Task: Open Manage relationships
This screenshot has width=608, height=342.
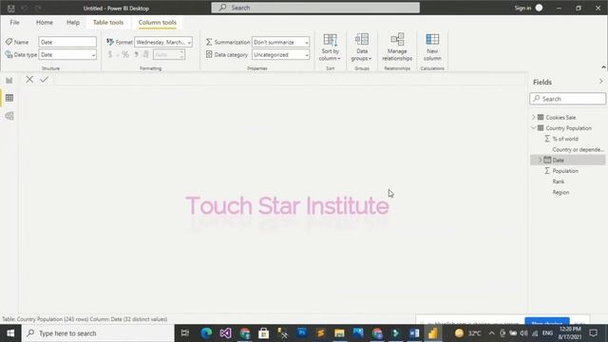Action: tap(397, 47)
